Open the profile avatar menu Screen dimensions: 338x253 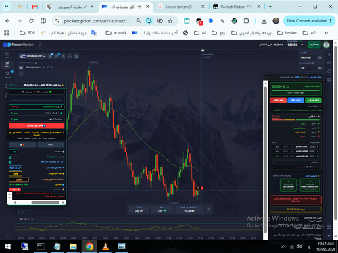pyautogui.click(x=327, y=45)
